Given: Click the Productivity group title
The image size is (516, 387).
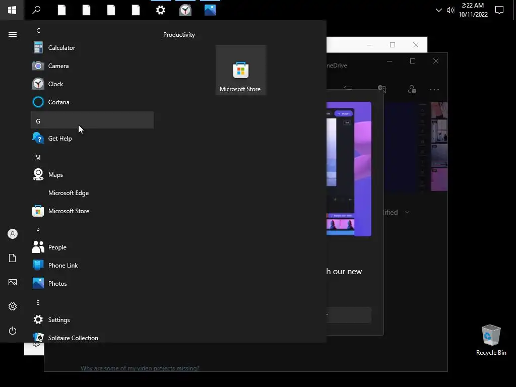Looking at the screenshot, I should 179,35.
